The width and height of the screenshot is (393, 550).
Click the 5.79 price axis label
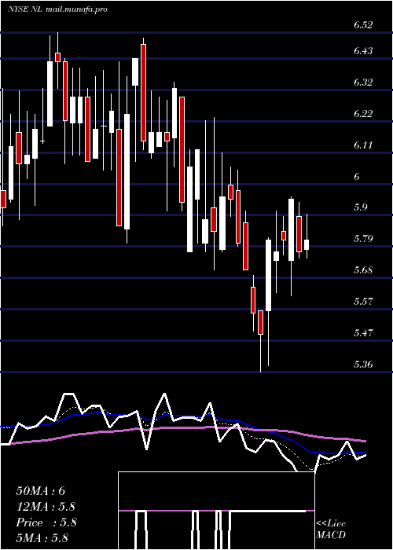tap(363, 239)
